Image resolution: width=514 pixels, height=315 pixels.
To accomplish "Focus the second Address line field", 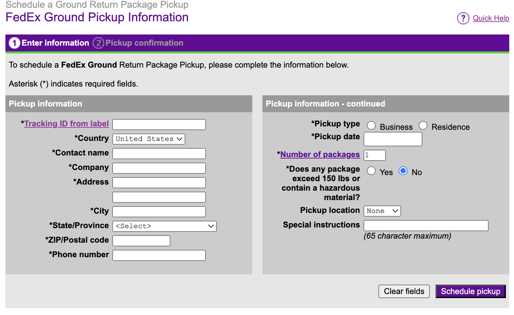I will (159, 197).
